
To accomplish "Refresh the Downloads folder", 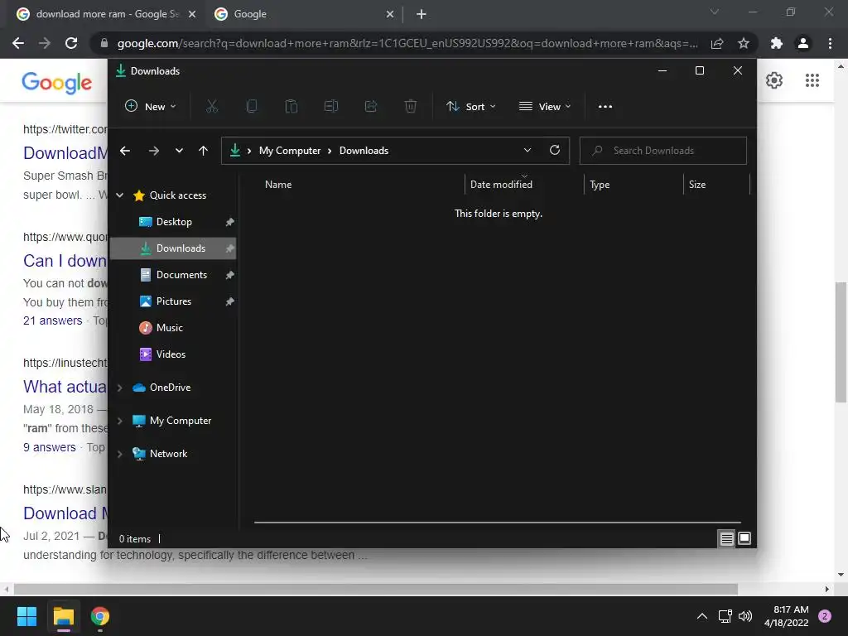I will coord(554,151).
